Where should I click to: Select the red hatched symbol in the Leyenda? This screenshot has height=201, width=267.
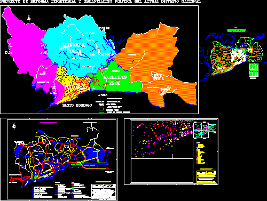pyautogui.click(x=101, y=104)
